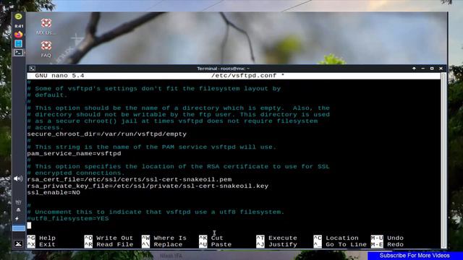
Task: Click the Go To Line shortcut
Action: pyautogui.click(x=340, y=244)
